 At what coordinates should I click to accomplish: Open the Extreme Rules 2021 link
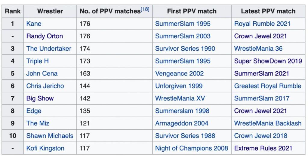(x=263, y=148)
